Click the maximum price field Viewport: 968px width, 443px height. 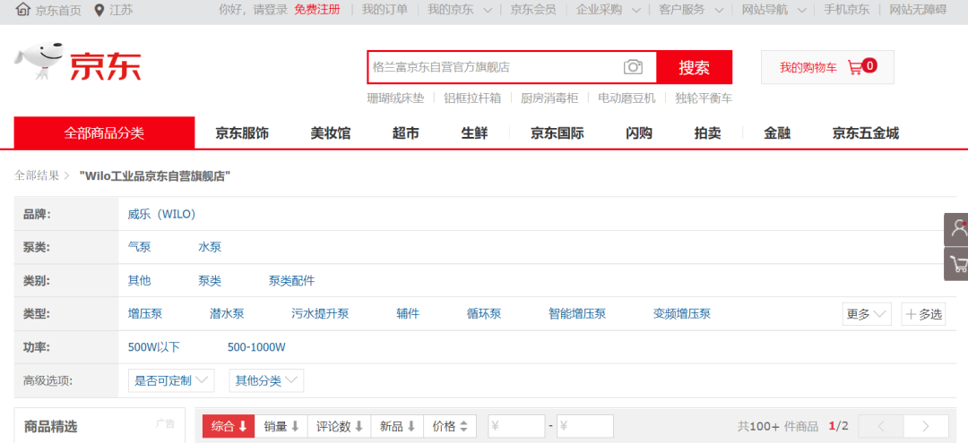click(585, 426)
